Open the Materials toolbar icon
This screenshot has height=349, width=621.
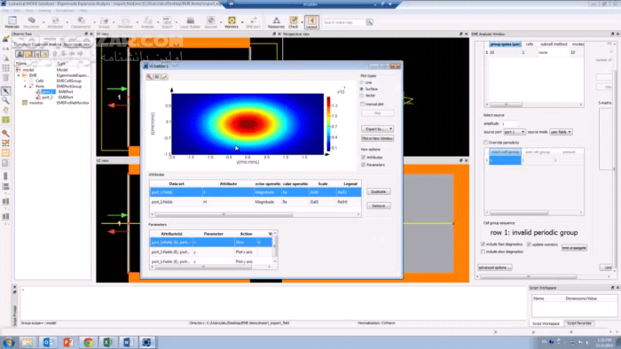pyautogui.click(x=12, y=22)
